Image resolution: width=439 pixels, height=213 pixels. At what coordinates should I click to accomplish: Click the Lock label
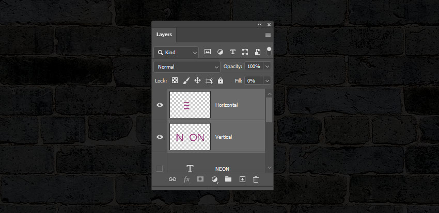tap(161, 81)
